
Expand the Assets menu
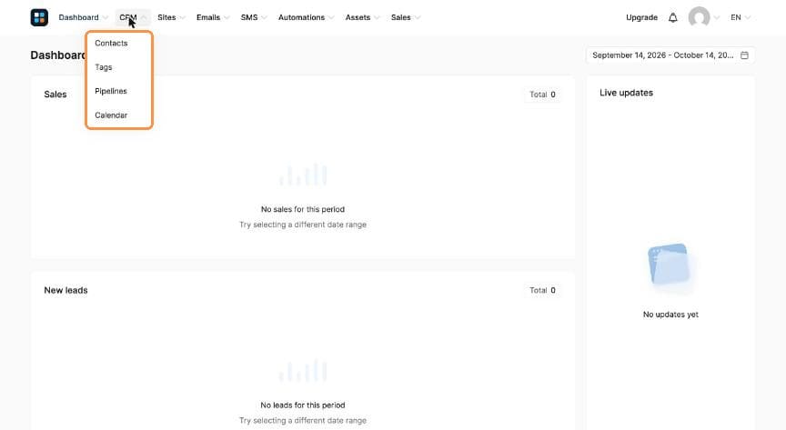pos(362,17)
